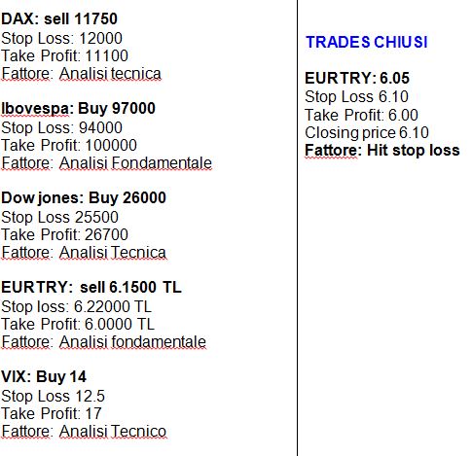Click the Take Profit: 6.0000 TL line
Image resolution: width=472 pixels, height=456 pixels.
click(78, 324)
